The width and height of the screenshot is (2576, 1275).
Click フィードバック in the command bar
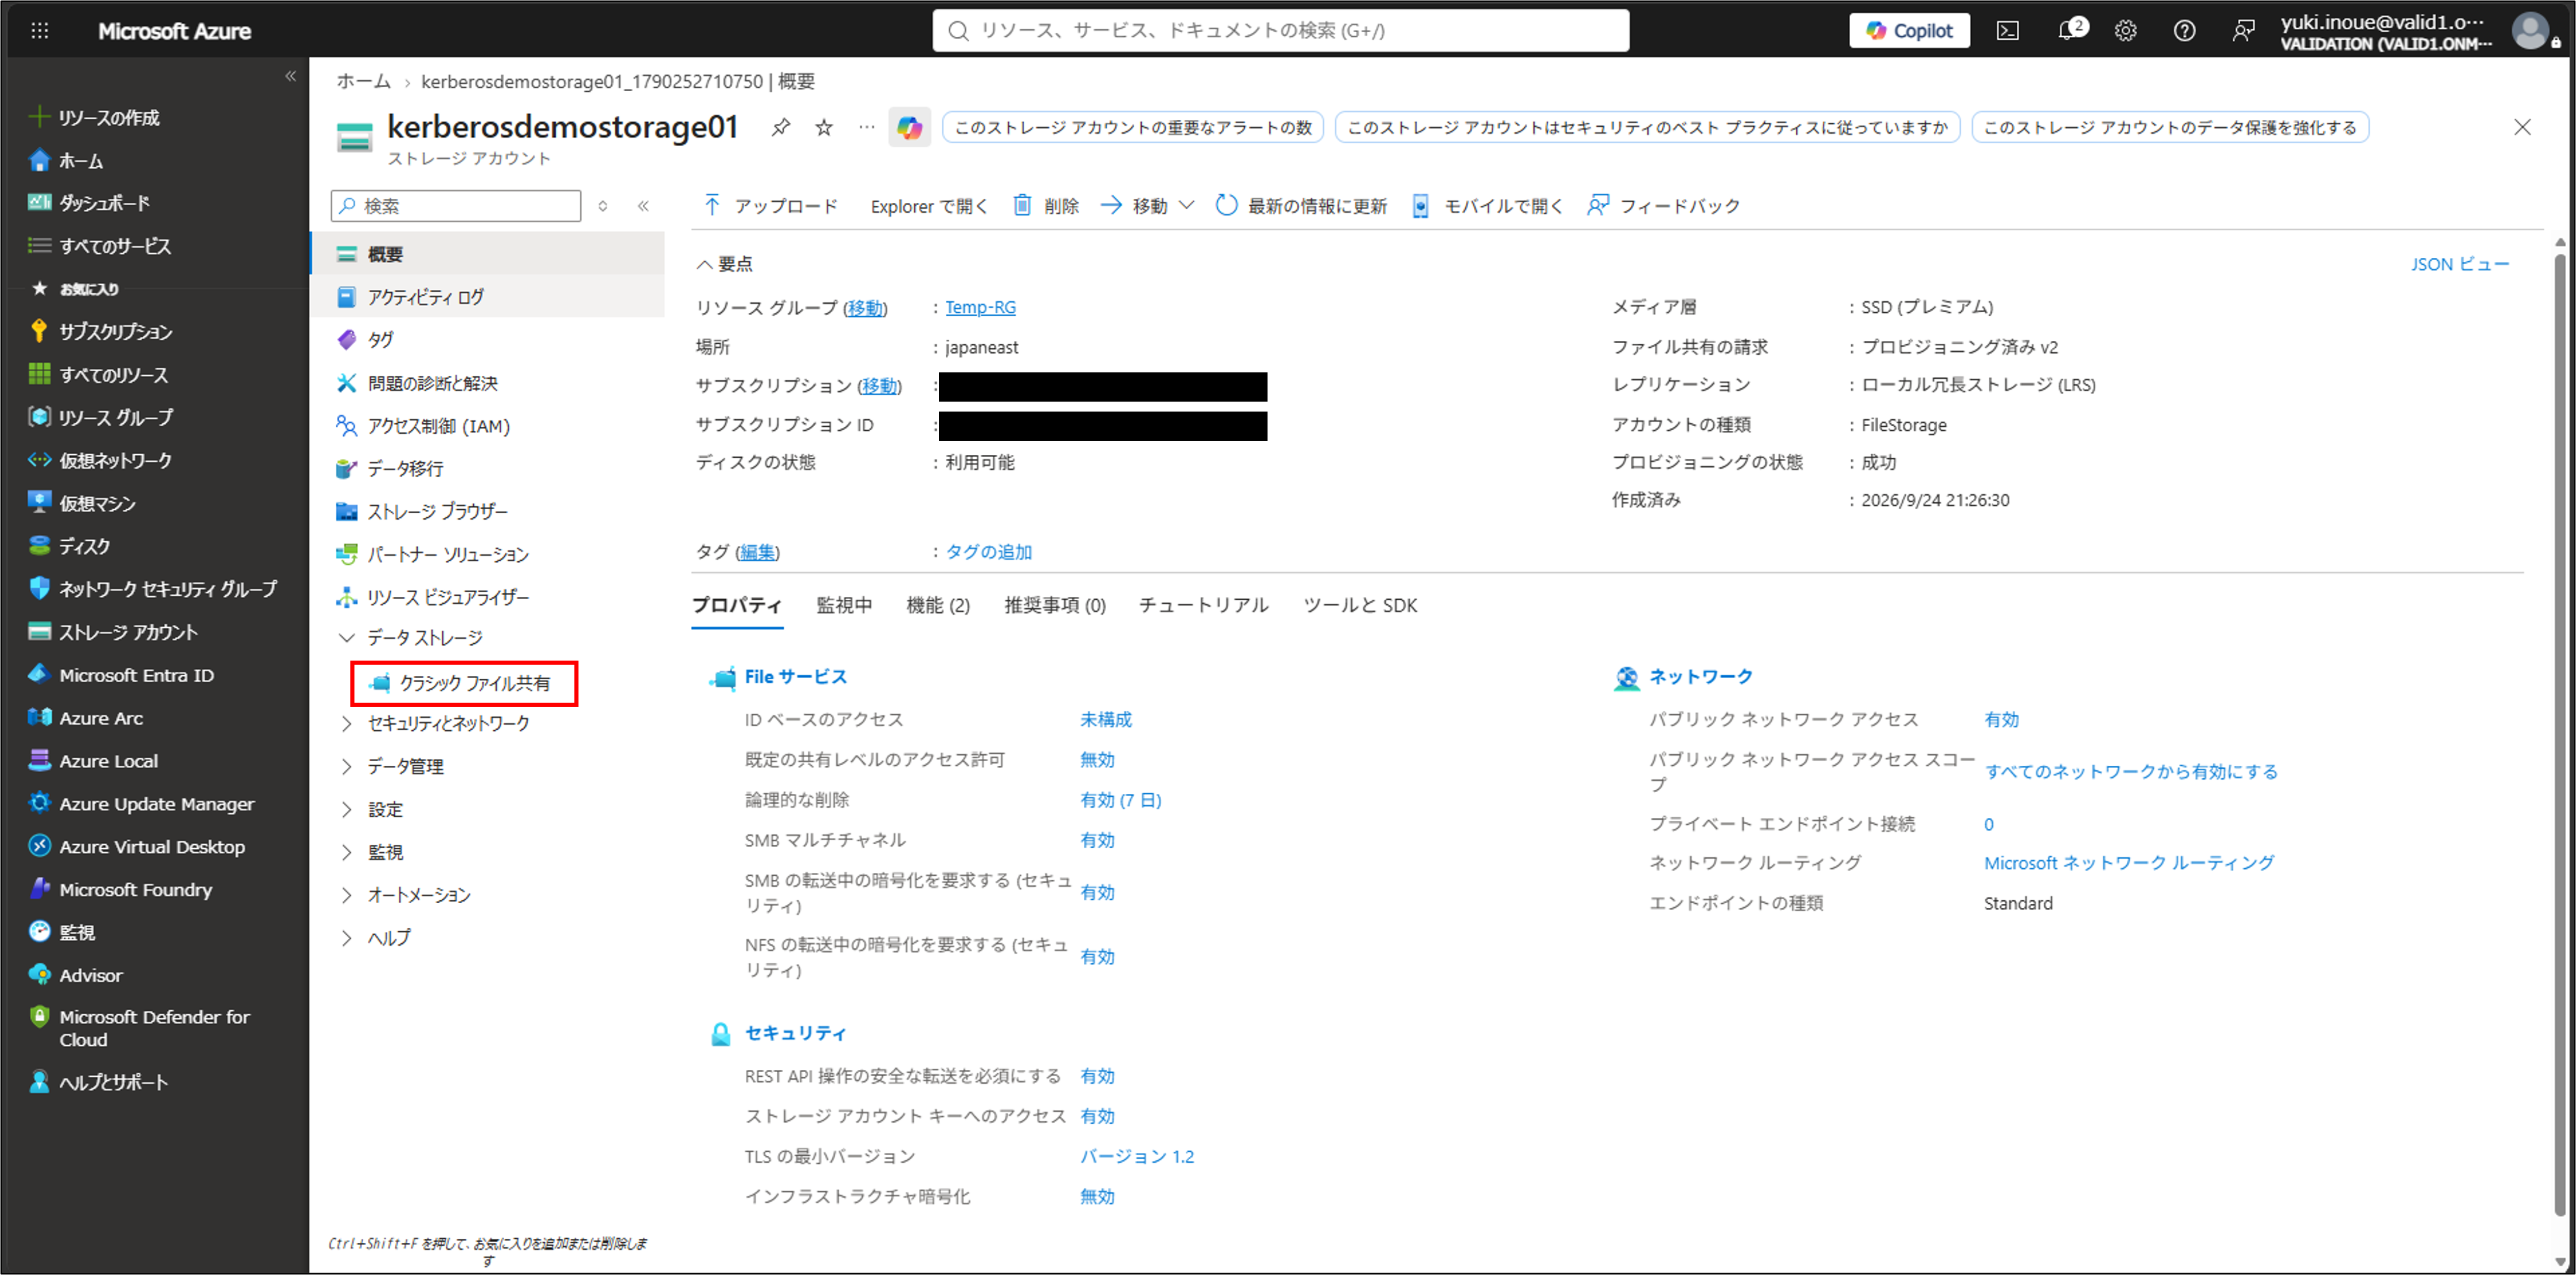point(1663,206)
